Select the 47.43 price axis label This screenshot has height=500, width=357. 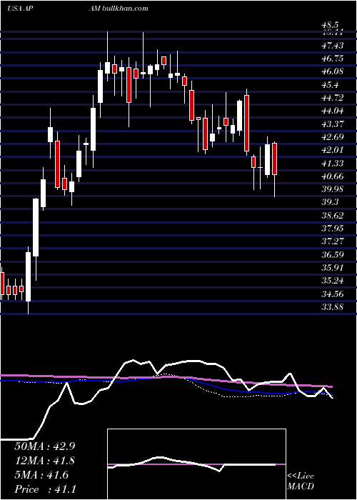pos(333,46)
